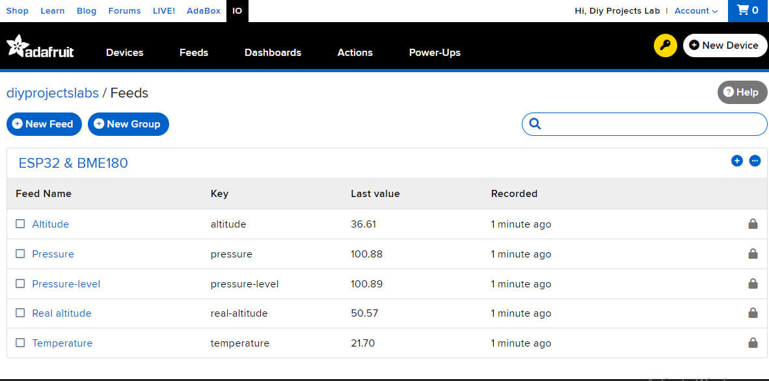Click the Adafruit logo

click(40, 47)
